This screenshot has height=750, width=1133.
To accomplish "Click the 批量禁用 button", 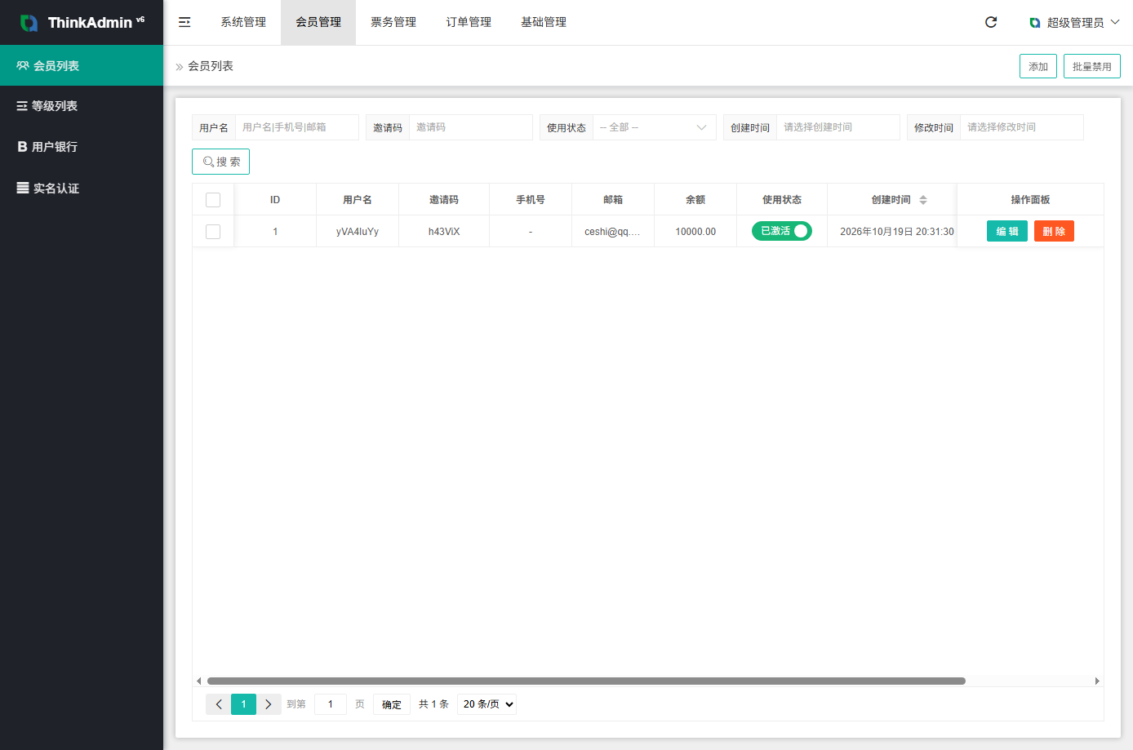I will tap(1092, 66).
